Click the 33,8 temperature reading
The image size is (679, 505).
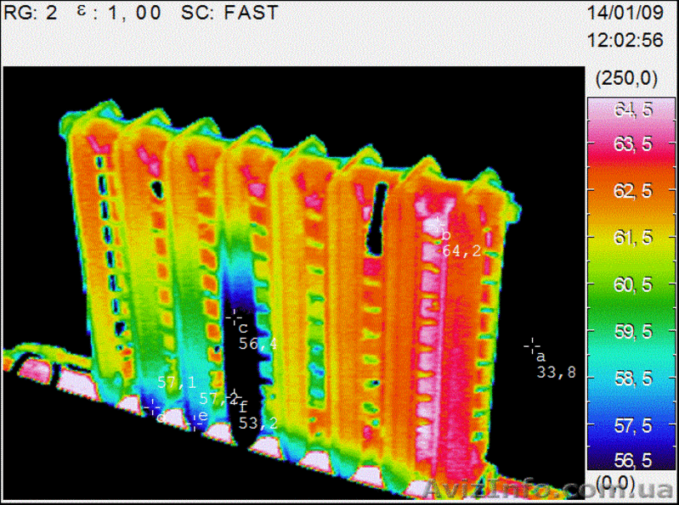(556, 371)
